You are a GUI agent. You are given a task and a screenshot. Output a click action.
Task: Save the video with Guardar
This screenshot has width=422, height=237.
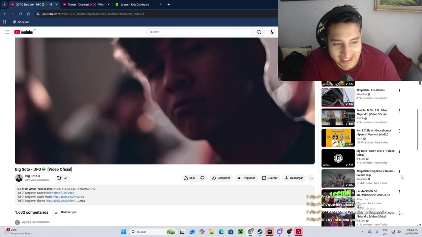click(x=270, y=178)
